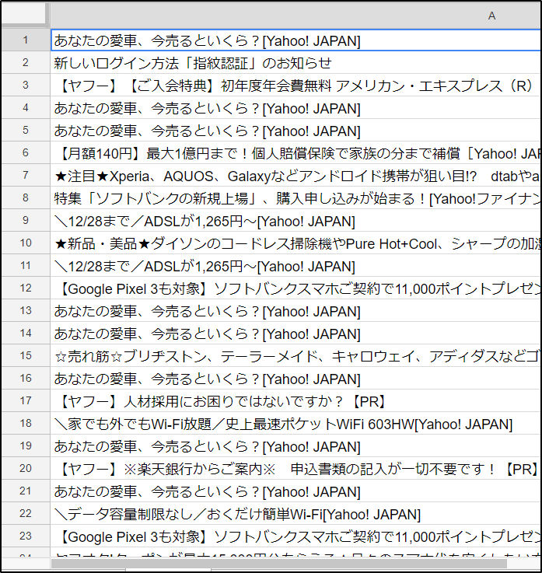Select row header 17
Image resolution: width=542 pixels, height=573 pixels.
(26, 400)
